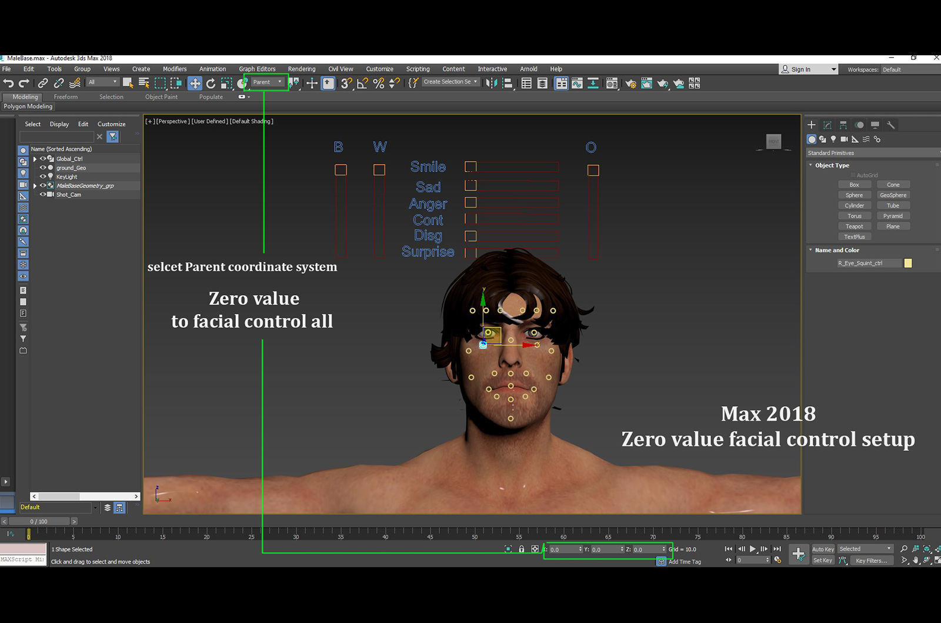This screenshot has height=623, width=941.
Task: Toggle Spinner Snap icon
Action: [x=394, y=83]
